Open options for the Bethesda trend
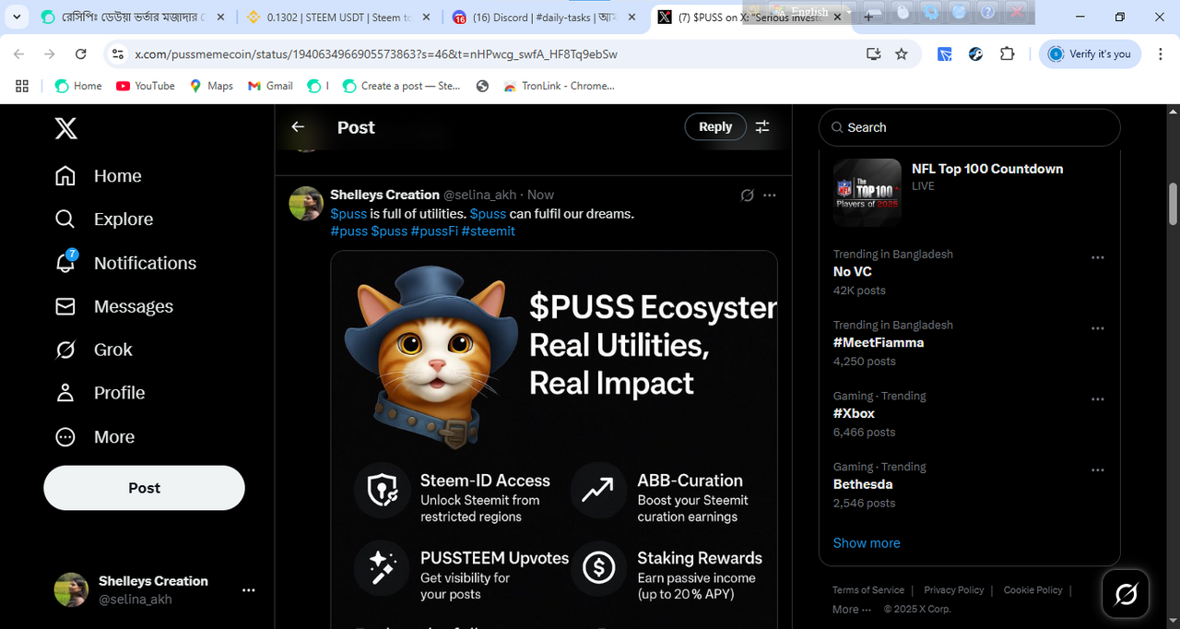 (1097, 470)
